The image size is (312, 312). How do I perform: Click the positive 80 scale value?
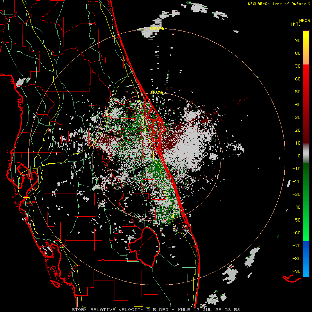(x=298, y=53)
